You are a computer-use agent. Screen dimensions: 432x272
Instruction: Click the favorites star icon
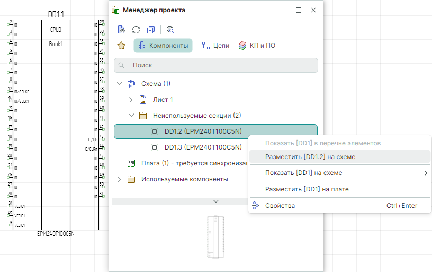tap(121, 46)
